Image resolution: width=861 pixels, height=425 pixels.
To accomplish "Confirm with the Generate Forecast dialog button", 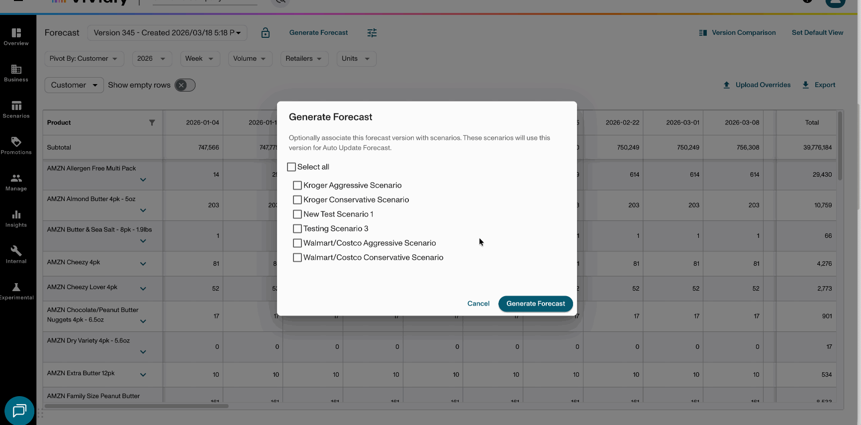I will tap(535, 304).
